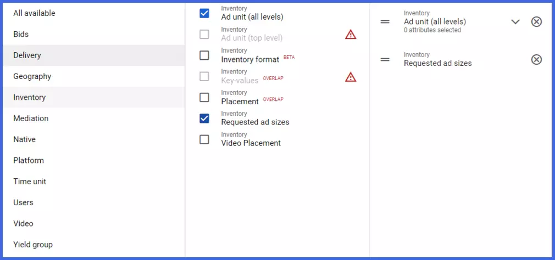Check the Placement checkbox
This screenshot has width=555, height=260.
[x=204, y=98]
